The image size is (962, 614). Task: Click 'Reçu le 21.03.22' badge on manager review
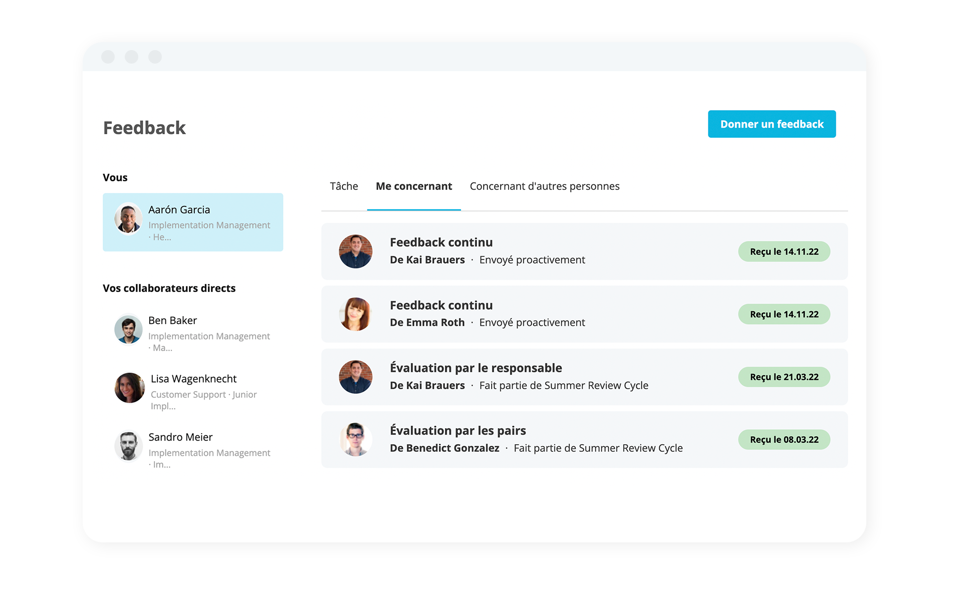coord(784,377)
